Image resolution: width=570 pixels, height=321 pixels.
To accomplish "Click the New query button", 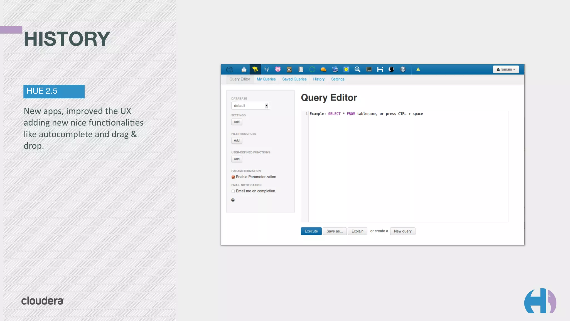I will [403, 231].
